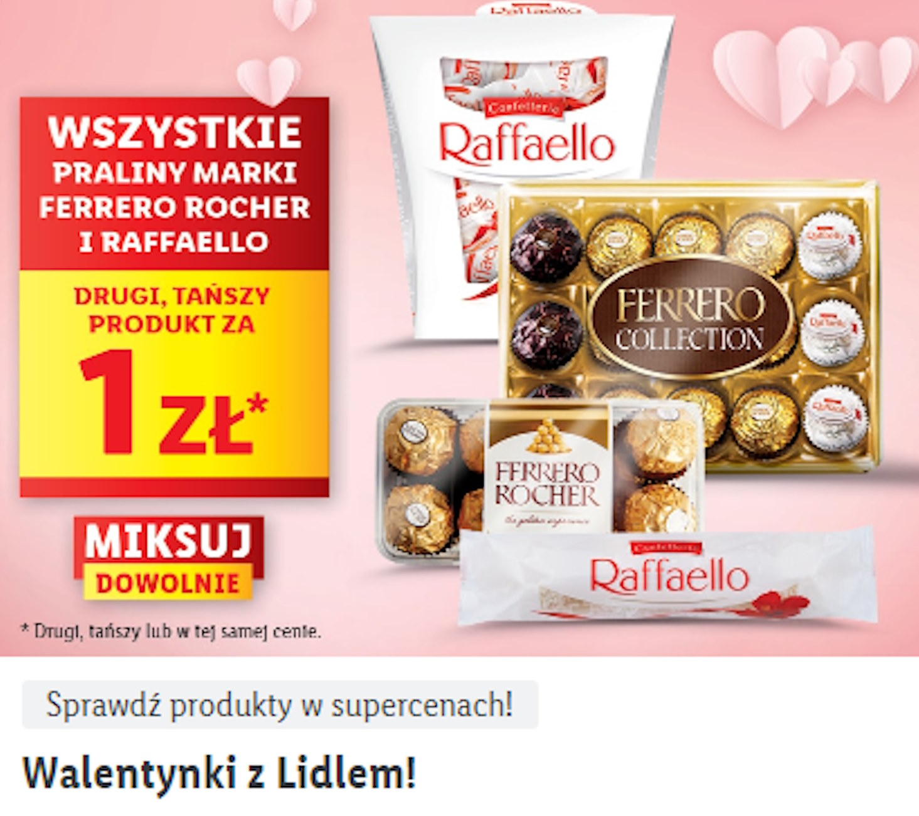Click the 'Sprawdź produkty w supercenach!' label
The height and width of the screenshot is (816, 919).
click(280, 705)
